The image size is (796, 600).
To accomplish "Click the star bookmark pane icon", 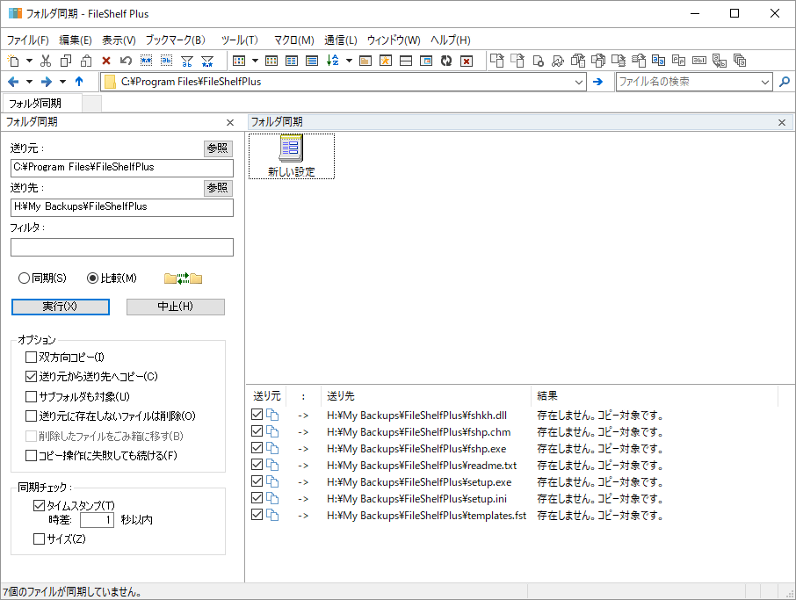I will coord(386,61).
